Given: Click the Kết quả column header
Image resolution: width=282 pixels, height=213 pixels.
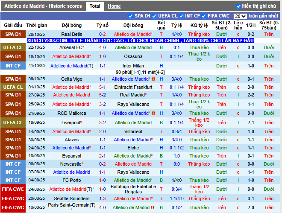Looking at the screenshot, I should pos(162,25).
